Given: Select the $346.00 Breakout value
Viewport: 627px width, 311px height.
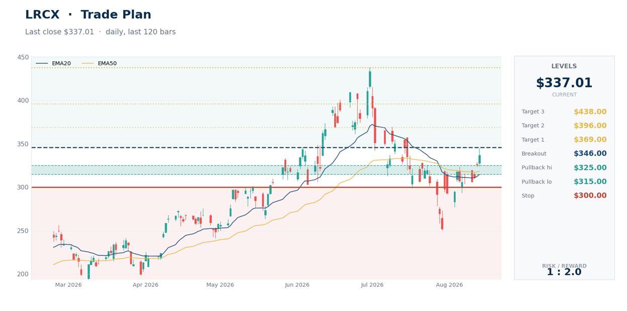Looking at the screenshot, I should (x=590, y=154).
